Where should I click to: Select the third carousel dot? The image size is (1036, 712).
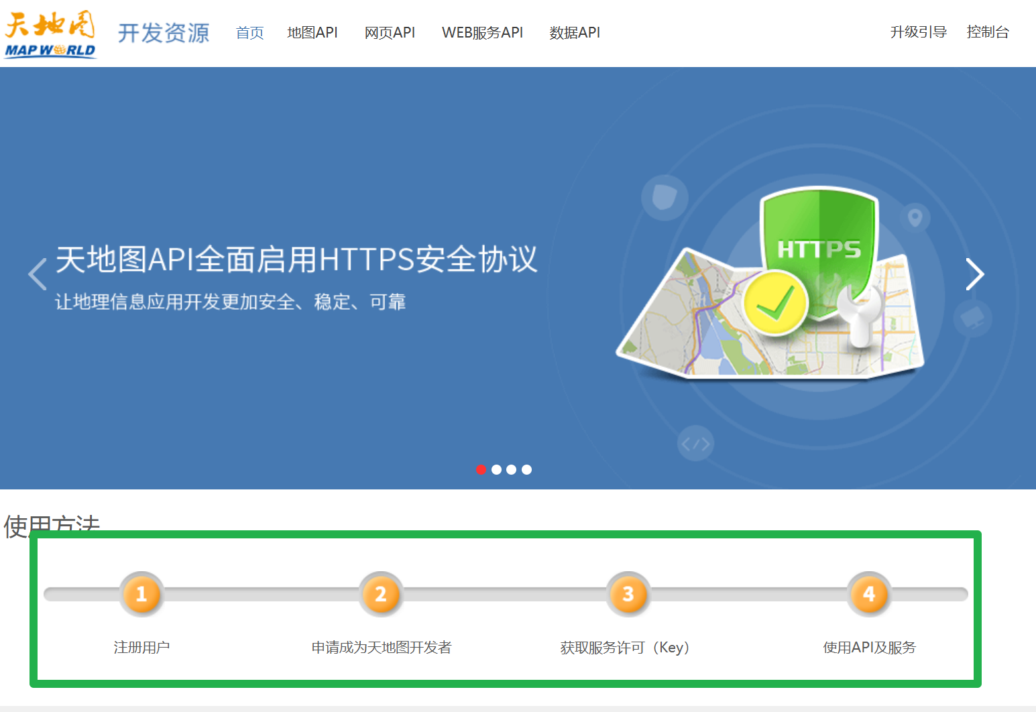511,469
